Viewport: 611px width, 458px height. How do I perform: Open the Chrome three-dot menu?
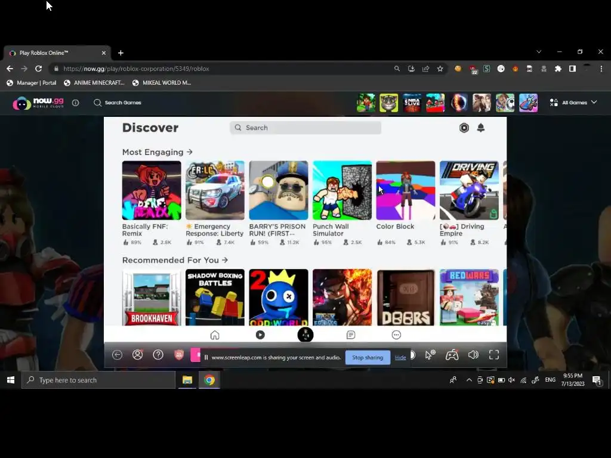click(601, 69)
